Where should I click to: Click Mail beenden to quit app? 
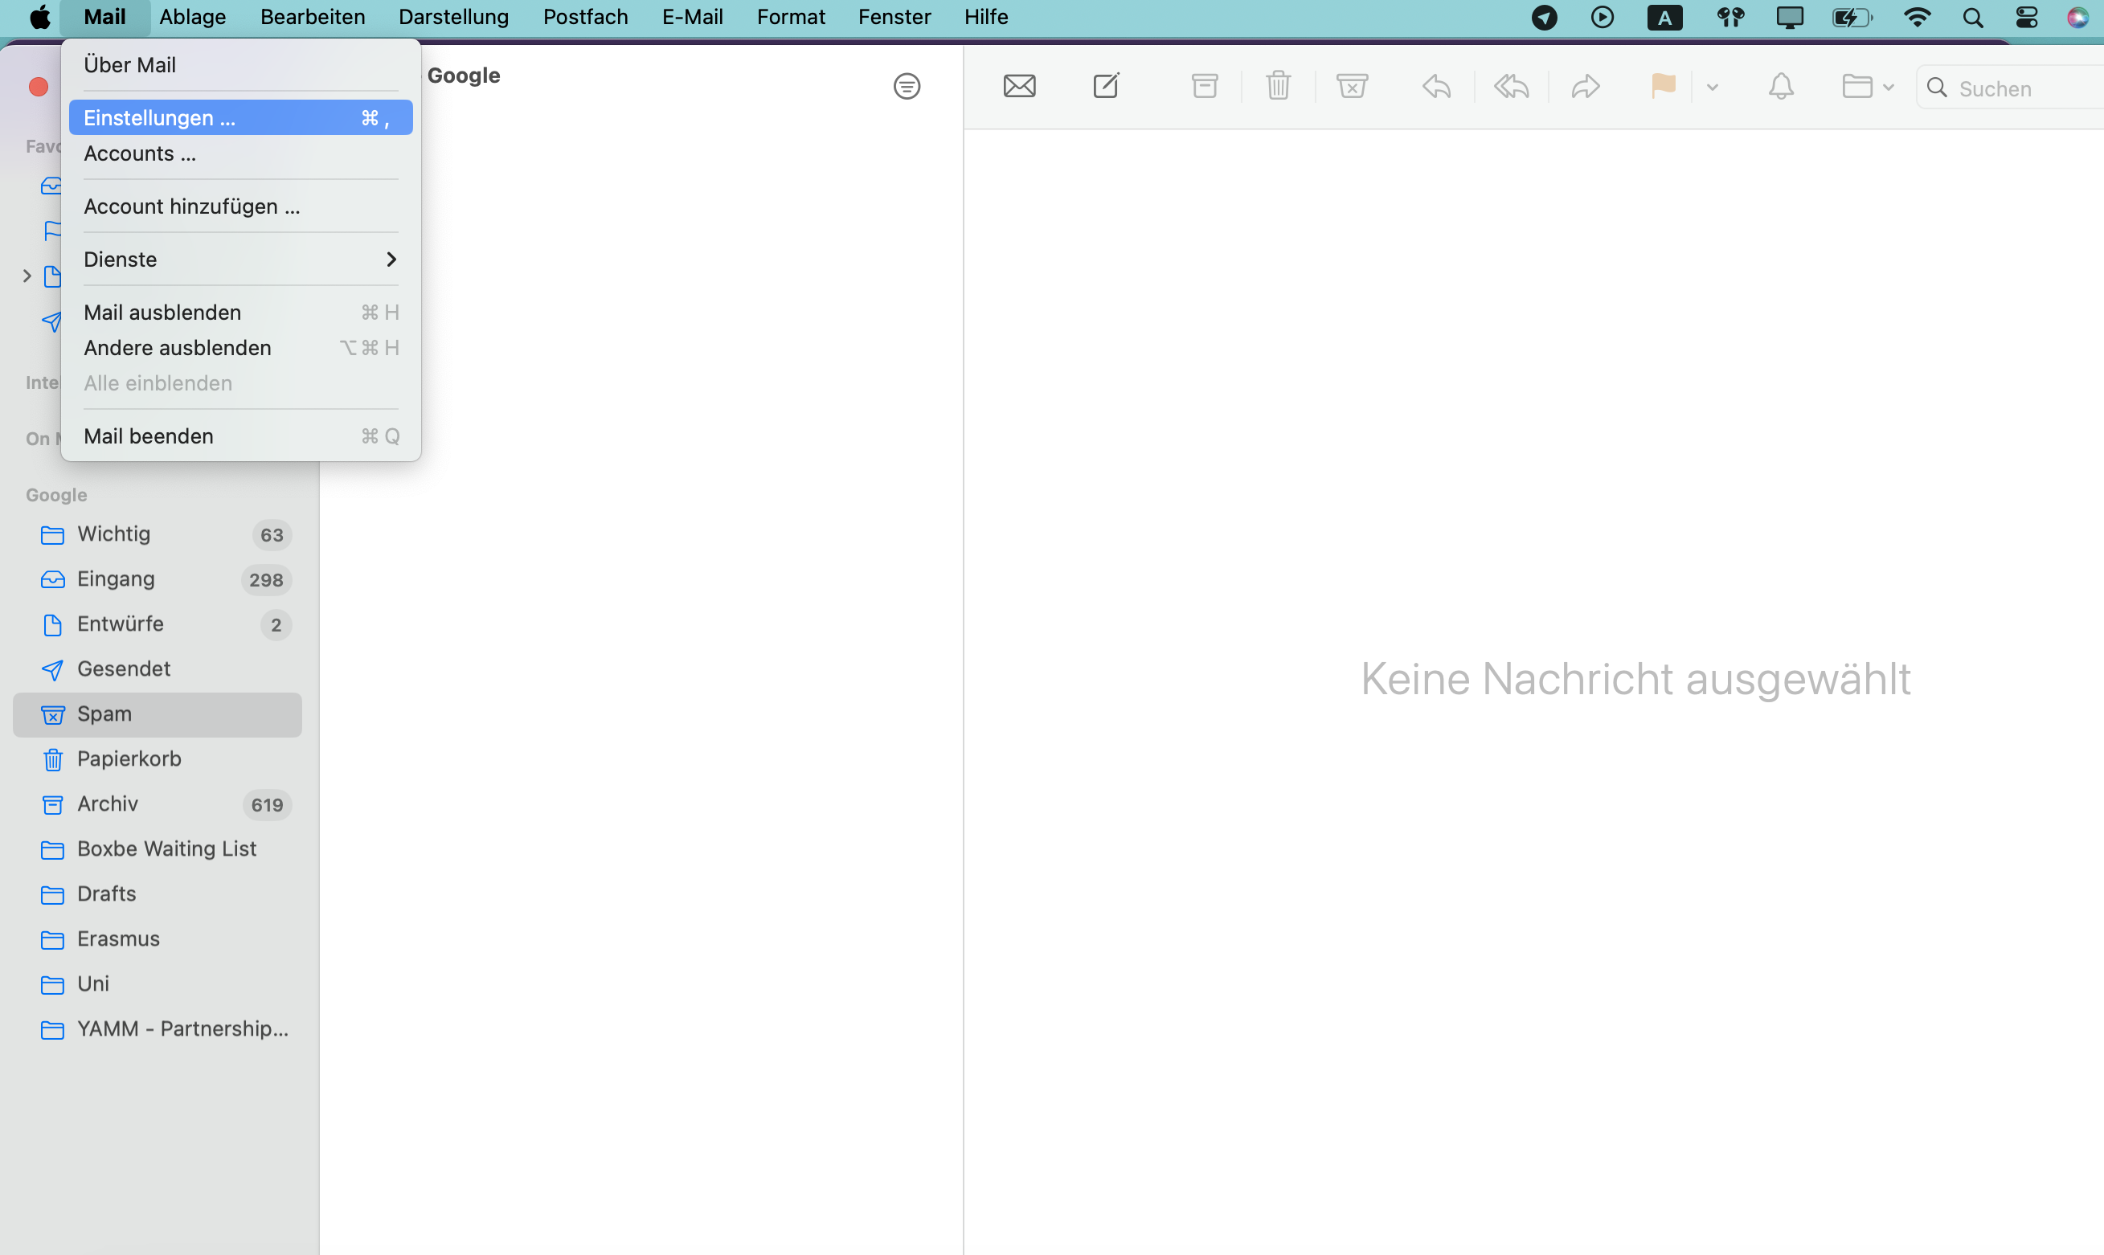pyautogui.click(x=148, y=435)
